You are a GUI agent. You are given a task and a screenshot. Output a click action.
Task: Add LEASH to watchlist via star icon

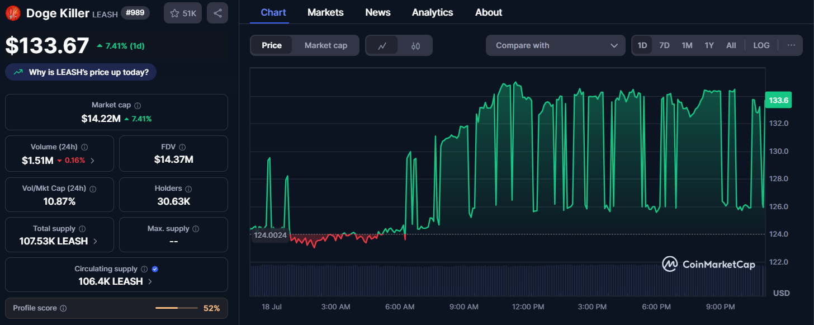175,13
